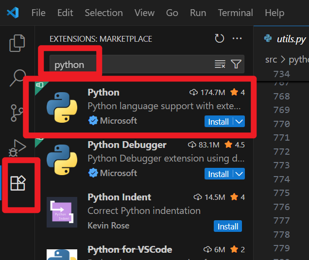Install the Python extension by Microsoft
Viewport: 309px width, 260px height.
(x=218, y=121)
